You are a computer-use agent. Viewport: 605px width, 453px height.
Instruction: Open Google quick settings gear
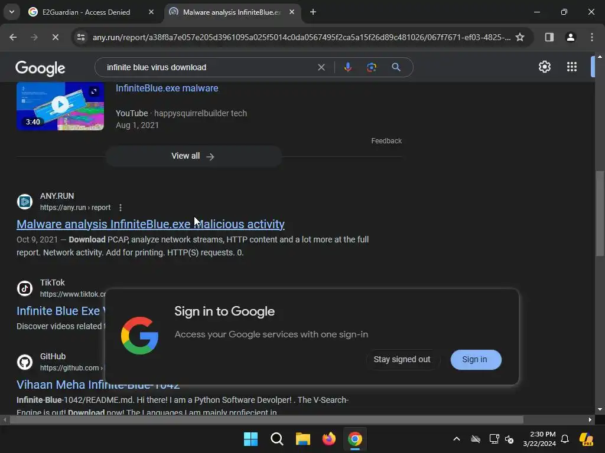[x=544, y=67]
